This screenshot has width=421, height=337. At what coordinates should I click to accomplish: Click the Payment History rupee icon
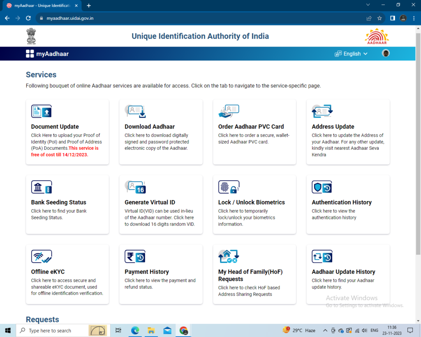(135, 256)
